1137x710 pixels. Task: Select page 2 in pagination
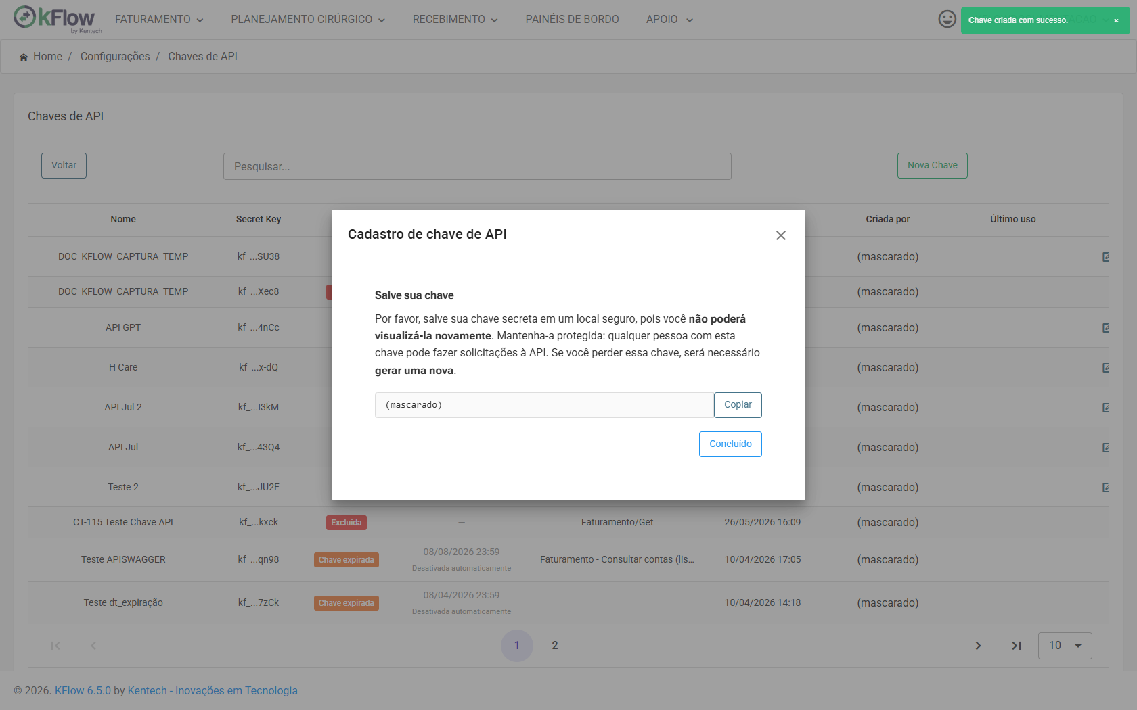555,646
